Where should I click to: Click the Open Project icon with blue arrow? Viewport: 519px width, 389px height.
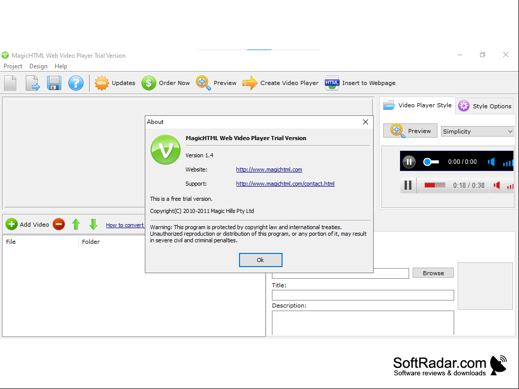32,82
